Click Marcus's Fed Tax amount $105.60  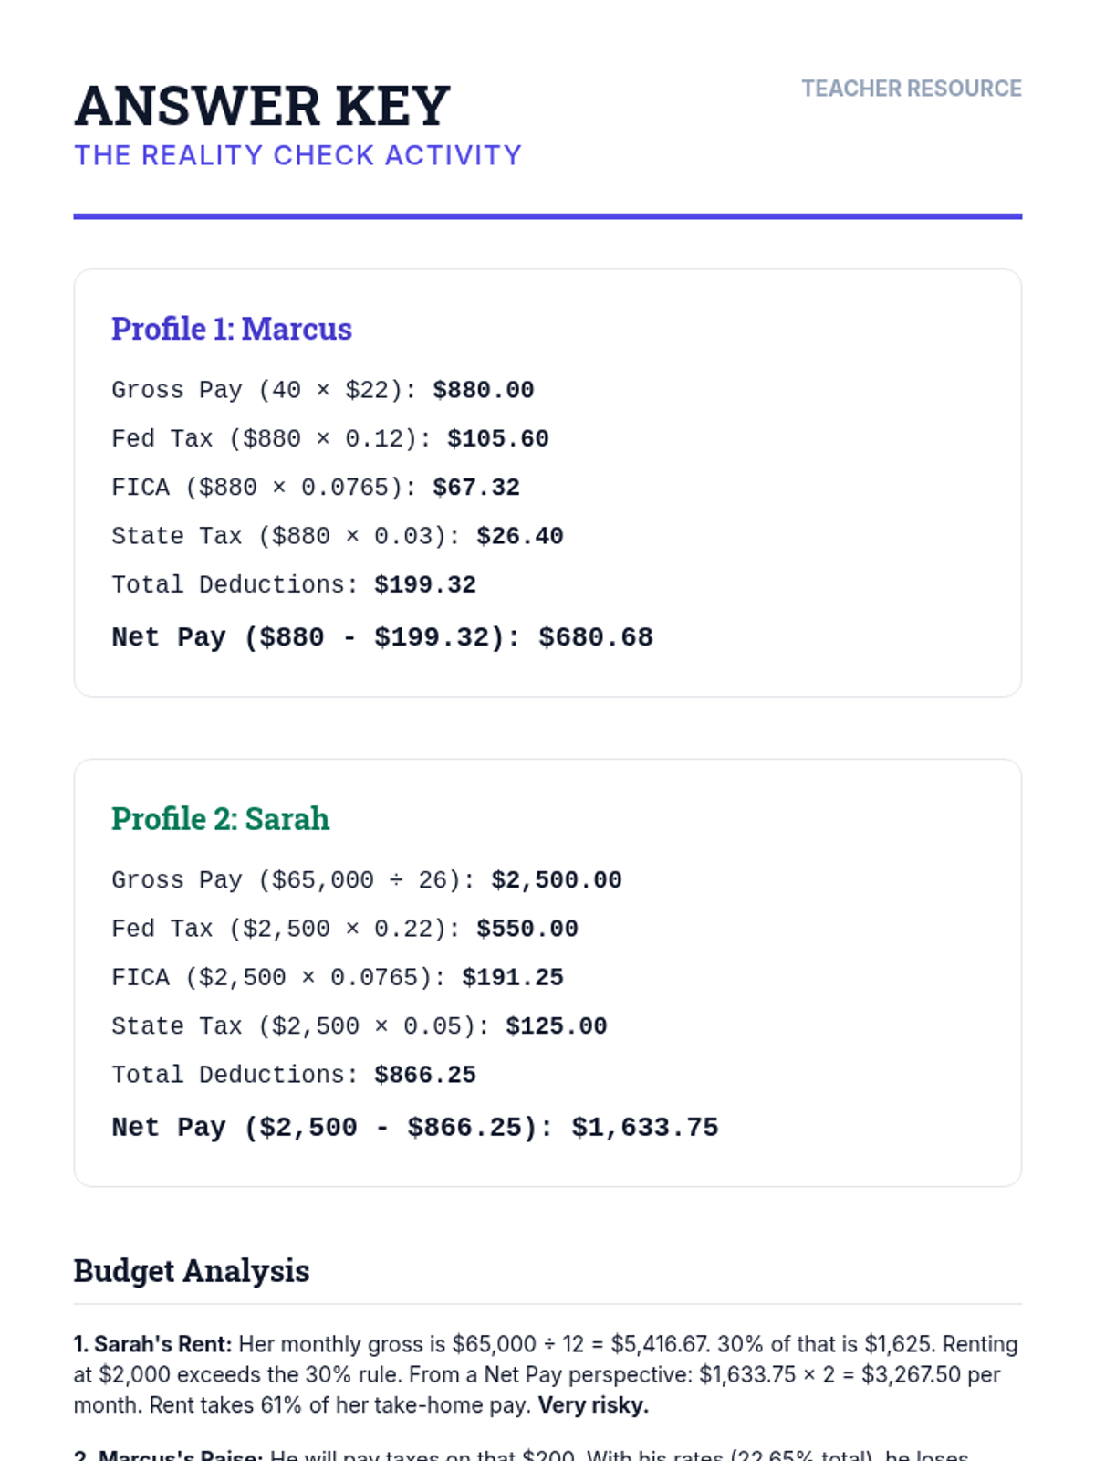497,439
